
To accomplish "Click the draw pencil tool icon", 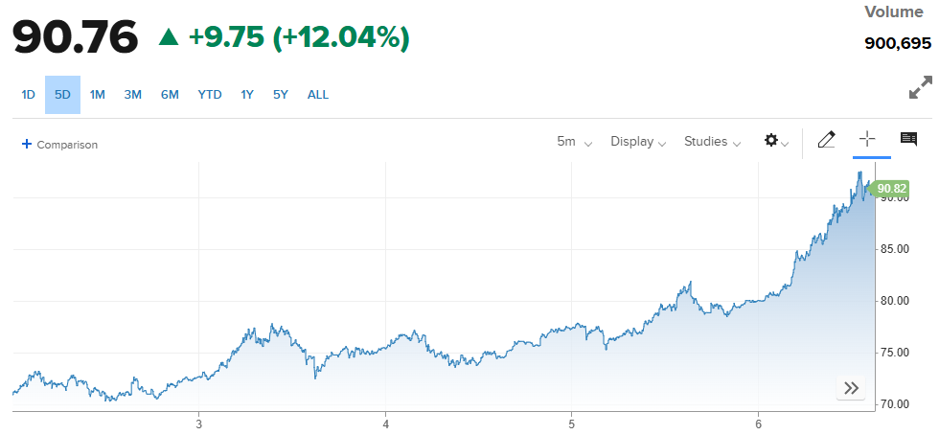I will pyautogui.click(x=826, y=141).
